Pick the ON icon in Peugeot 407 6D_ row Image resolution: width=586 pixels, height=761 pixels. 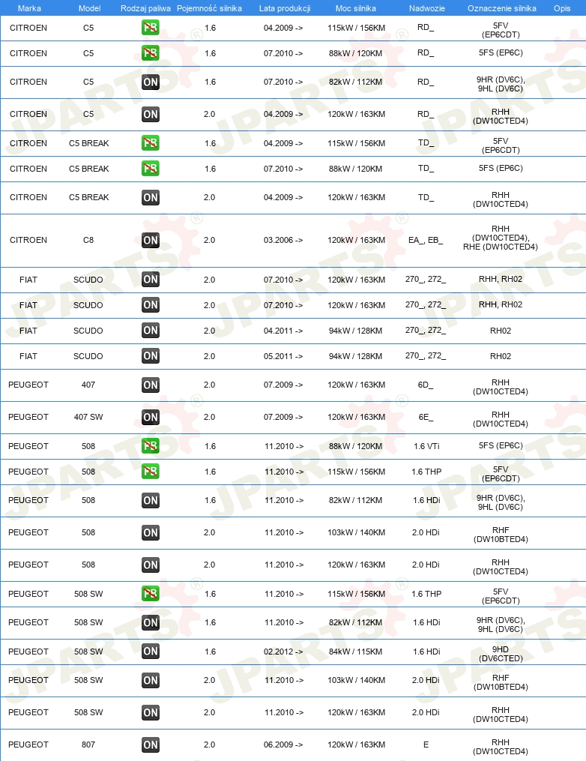coord(151,385)
